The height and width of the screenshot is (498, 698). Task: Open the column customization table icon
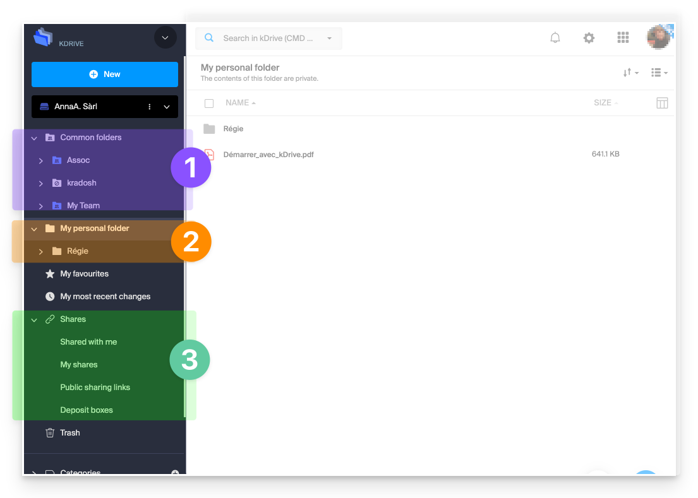click(x=662, y=102)
